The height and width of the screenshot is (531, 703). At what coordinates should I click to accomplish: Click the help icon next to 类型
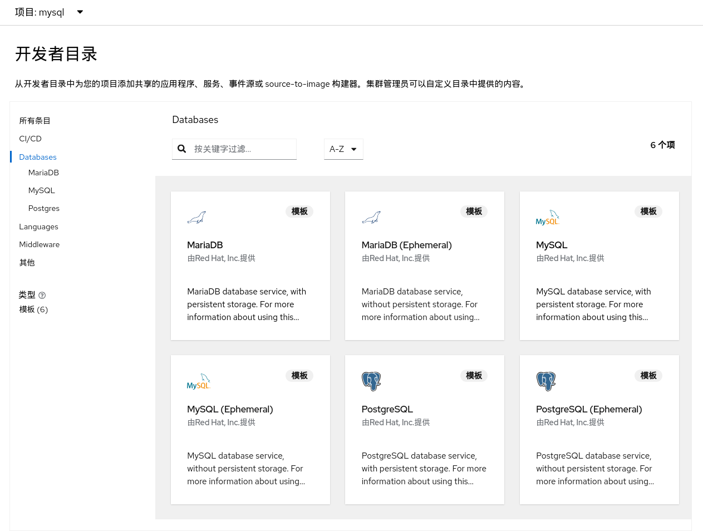(x=42, y=295)
